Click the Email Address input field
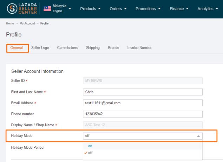 point(143,103)
